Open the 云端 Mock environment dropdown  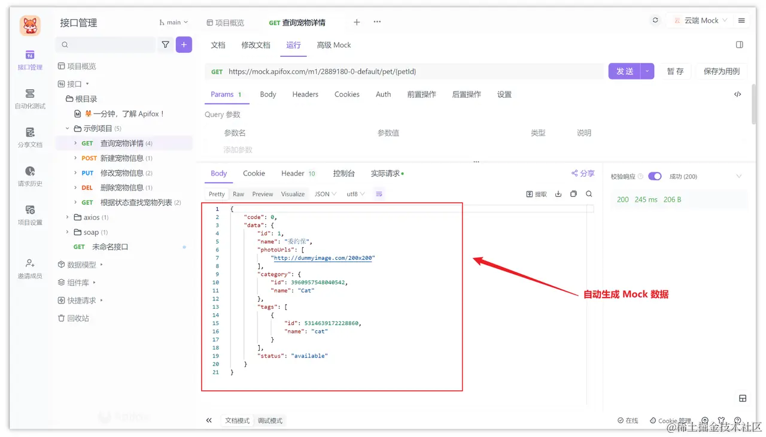pos(701,20)
